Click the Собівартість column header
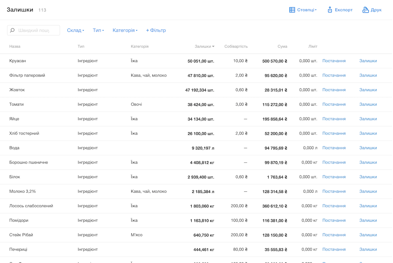Screen dimensions: 393x263 coord(236,46)
